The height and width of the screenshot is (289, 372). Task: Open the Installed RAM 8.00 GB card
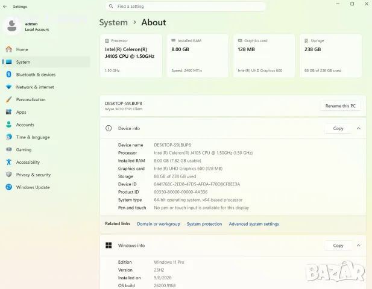click(198, 56)
